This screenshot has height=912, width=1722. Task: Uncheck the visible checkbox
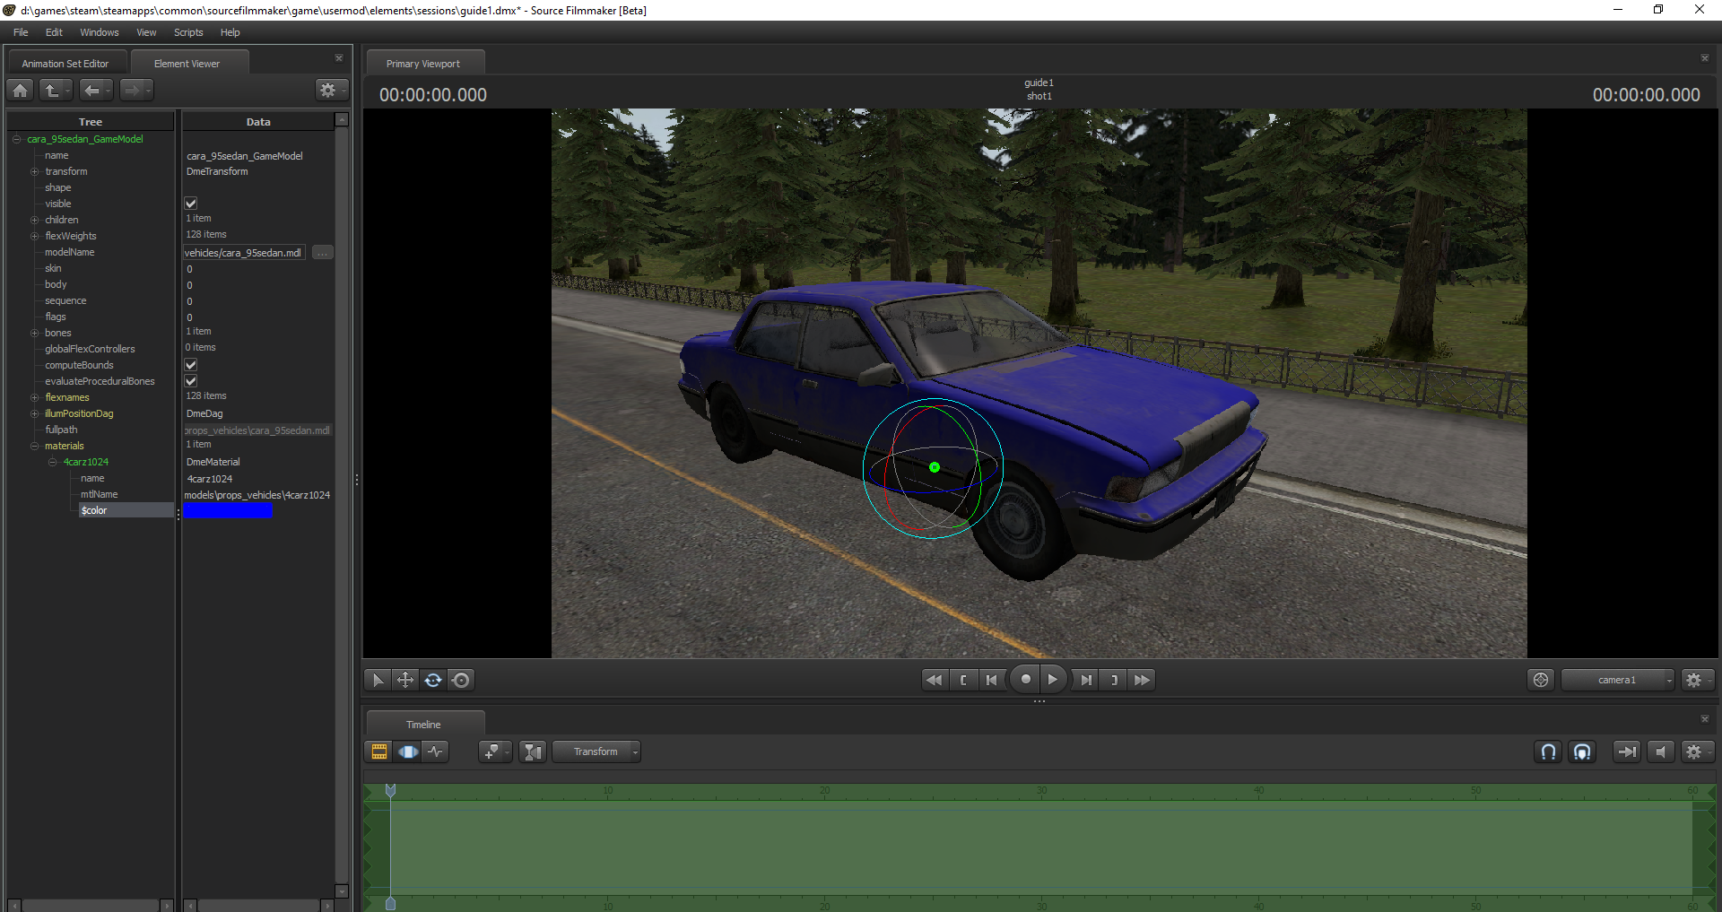point(191,204)
